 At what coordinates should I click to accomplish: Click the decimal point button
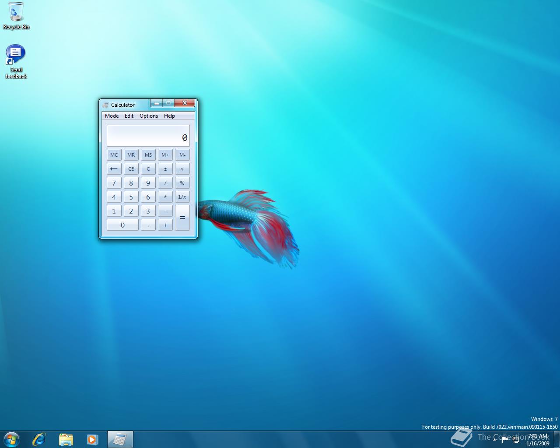148,225
